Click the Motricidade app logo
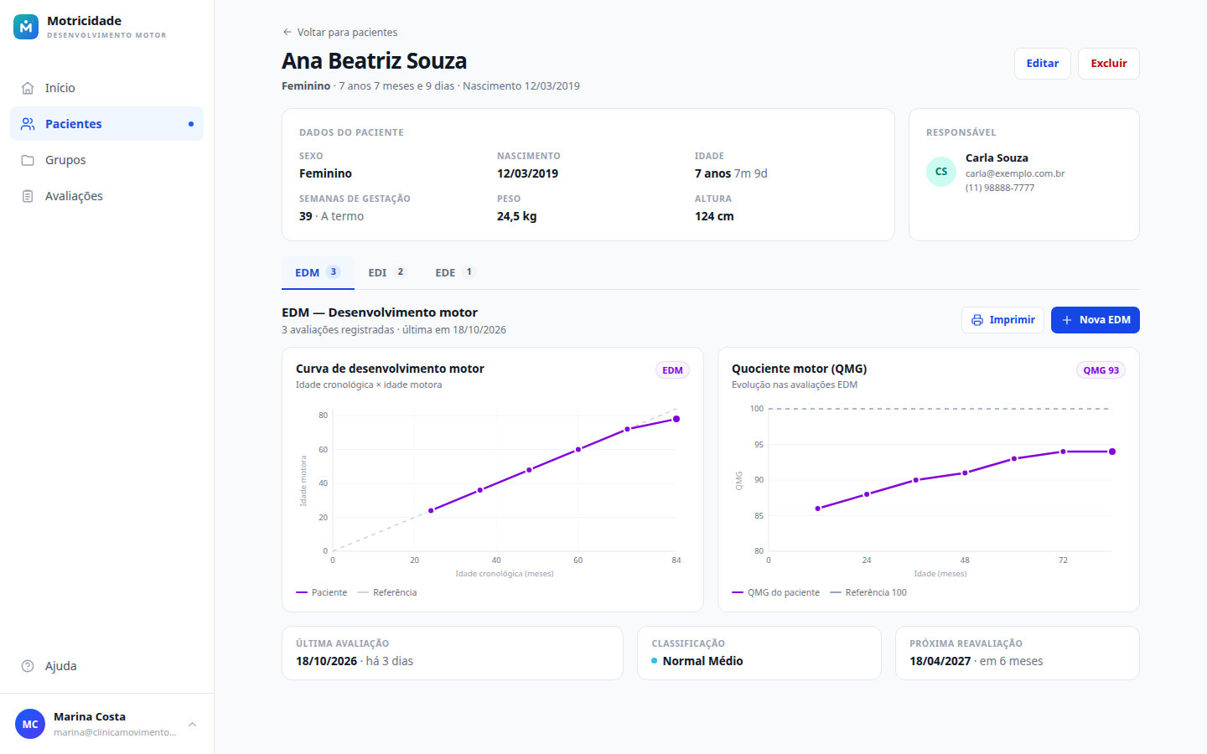Screen dimensions: 1207x754 pos(26,27)
